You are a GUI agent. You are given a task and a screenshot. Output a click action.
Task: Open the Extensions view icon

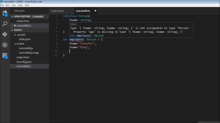pos(5,55)
